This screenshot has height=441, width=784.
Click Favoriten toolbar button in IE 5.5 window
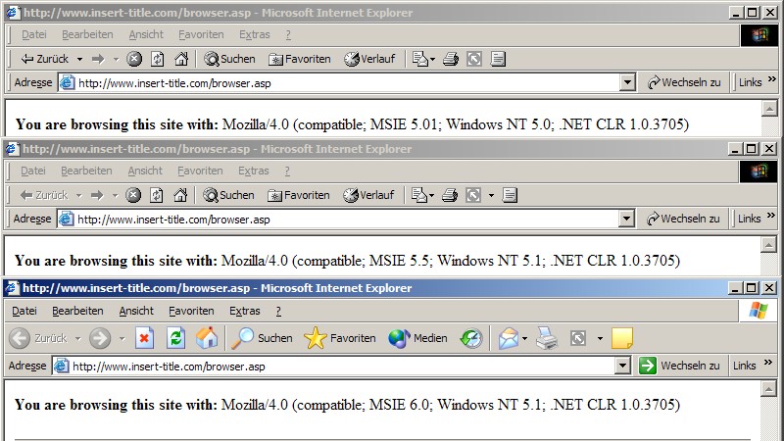pos(299,195)
